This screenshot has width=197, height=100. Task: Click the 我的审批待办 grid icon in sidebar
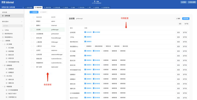(3, 34)
